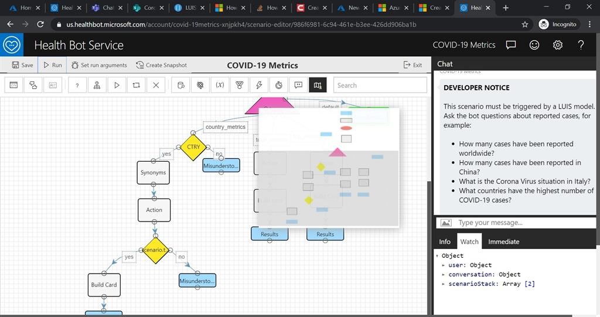Image resolution: width=600 pixels, height=317 pixels.
Task: Select the Misundersto... node under CTRY
Action: tap(221, 166)
